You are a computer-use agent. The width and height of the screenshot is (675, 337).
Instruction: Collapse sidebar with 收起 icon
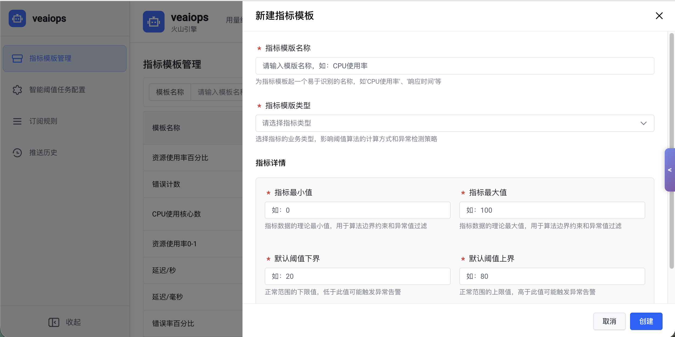point(54,322)
